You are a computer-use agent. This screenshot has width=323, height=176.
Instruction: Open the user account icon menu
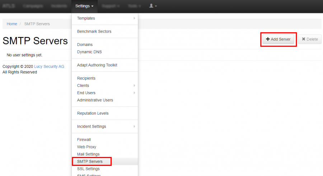click(x=153, y=6)
